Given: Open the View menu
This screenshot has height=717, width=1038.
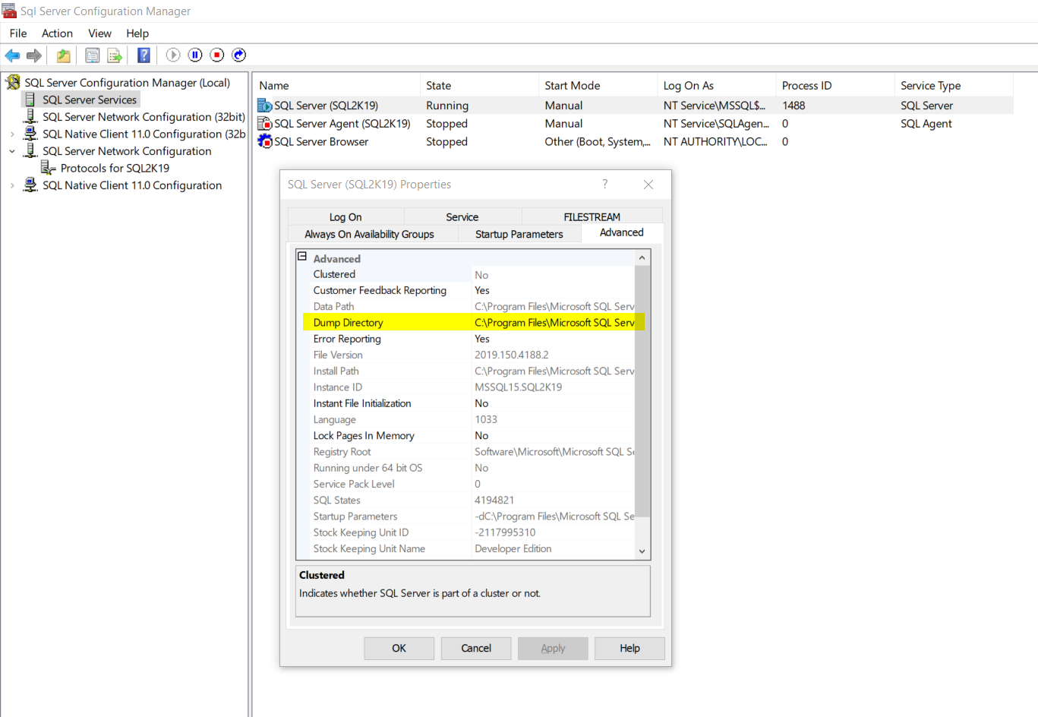Looking at the screenshot, I should (99, 33).
